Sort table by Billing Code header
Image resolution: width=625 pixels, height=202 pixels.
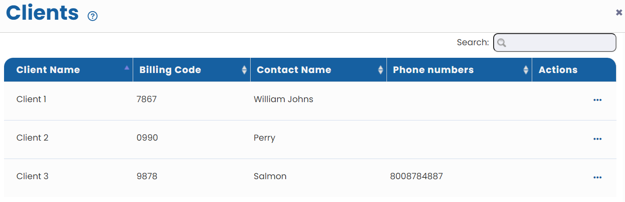170,70
